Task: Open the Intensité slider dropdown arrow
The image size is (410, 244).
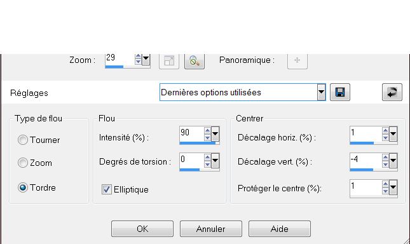Action: point(215,134)
